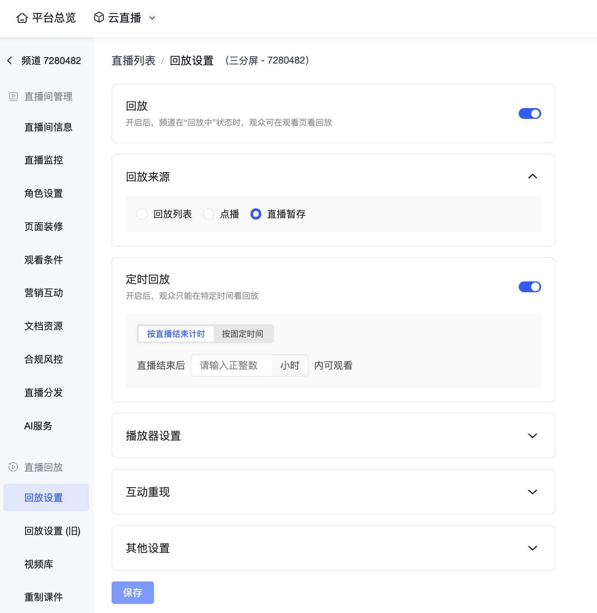Collapse the 回放来源 section
The image size is (597, 613).
coord(533,176)
